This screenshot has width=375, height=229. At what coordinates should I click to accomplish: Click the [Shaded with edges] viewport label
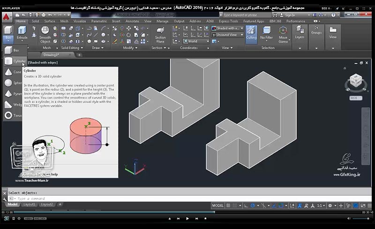[x=43, y=63]
